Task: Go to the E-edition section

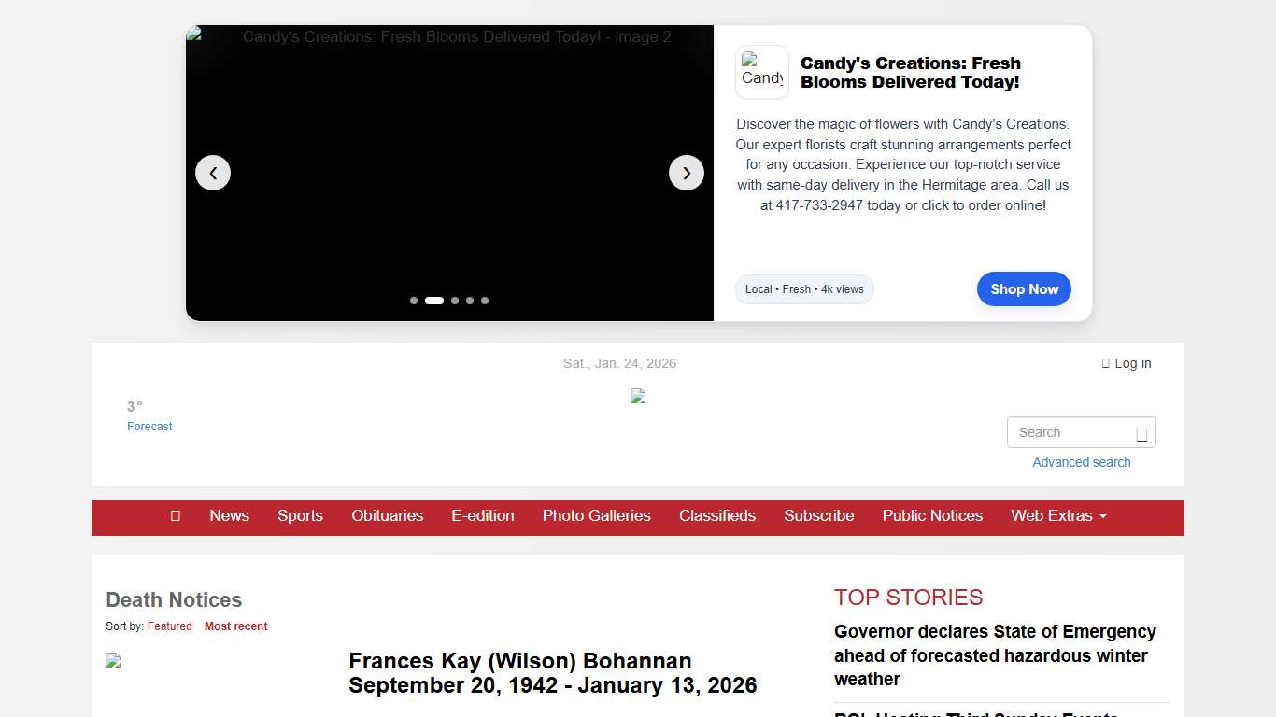Action: (x=483, y=516)
